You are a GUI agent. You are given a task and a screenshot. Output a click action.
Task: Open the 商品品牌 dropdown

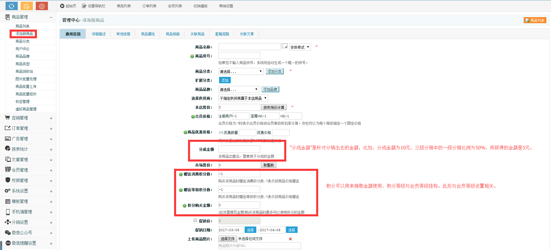239,89
